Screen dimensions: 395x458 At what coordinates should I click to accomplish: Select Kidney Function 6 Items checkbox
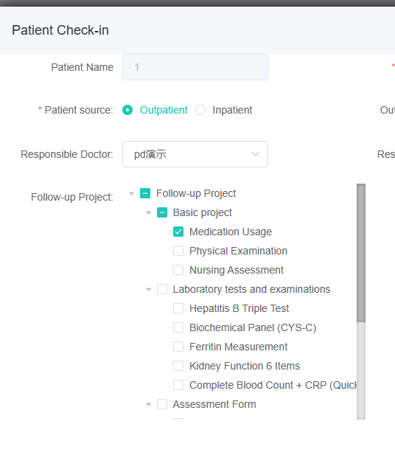pyautogui.click(x=178, y=366)
